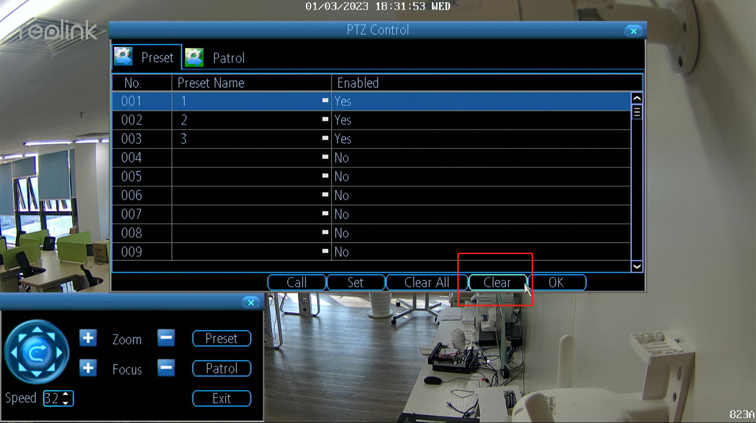This screenshot has height=423, width=756.
Task: Select preset row 007
Action: (371, 214)
